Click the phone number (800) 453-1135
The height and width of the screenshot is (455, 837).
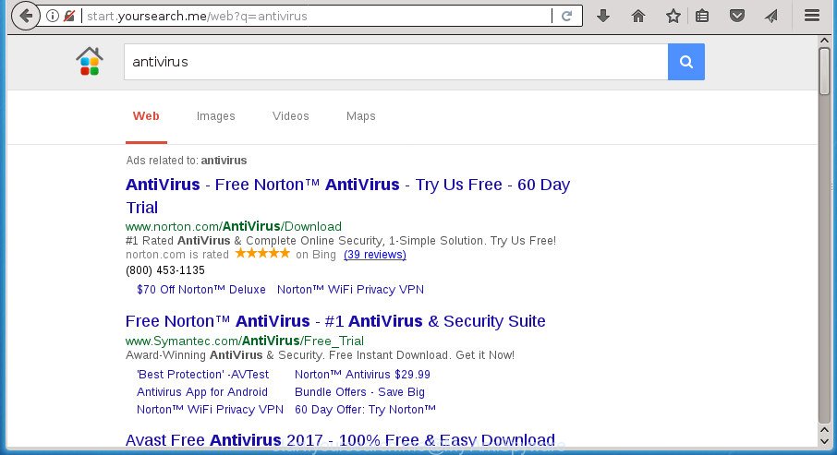(165, 269)
